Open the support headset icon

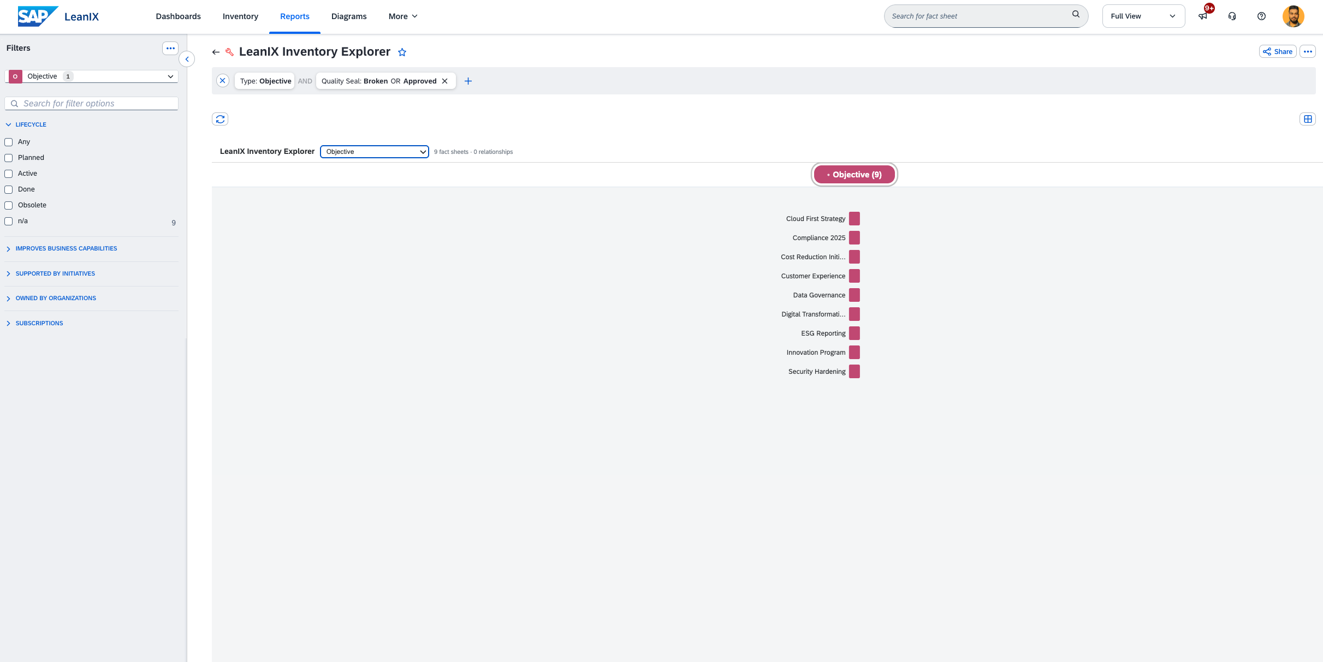pos(1232,16)
